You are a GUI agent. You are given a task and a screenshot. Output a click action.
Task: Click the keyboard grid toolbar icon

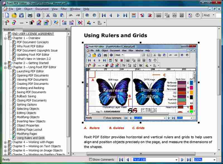[x=159, y=15]
